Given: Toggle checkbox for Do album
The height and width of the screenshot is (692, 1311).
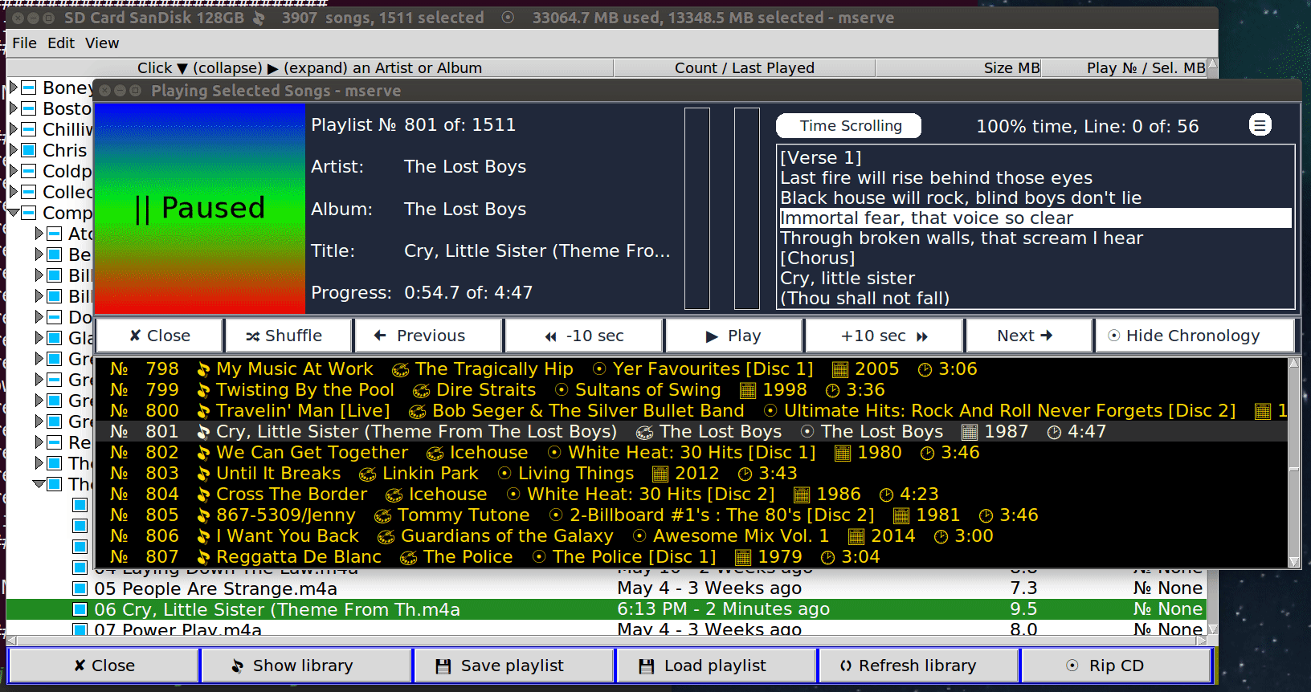Looking at the screenshot, I should pyautogui.click(x=55, y=317).
